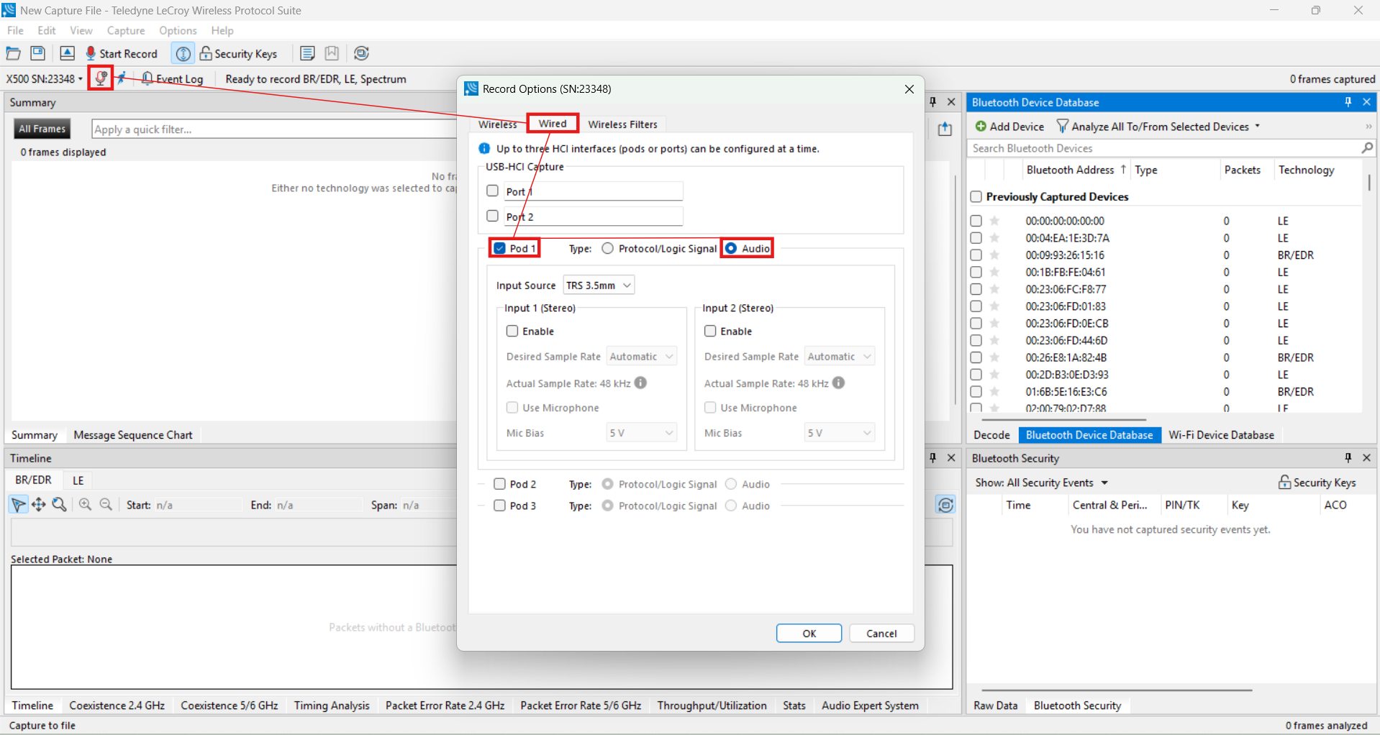This screenshot has height=735, width=1380.
Task: Expand Show: All Security Events dropdown
Action: [1104, 483]
